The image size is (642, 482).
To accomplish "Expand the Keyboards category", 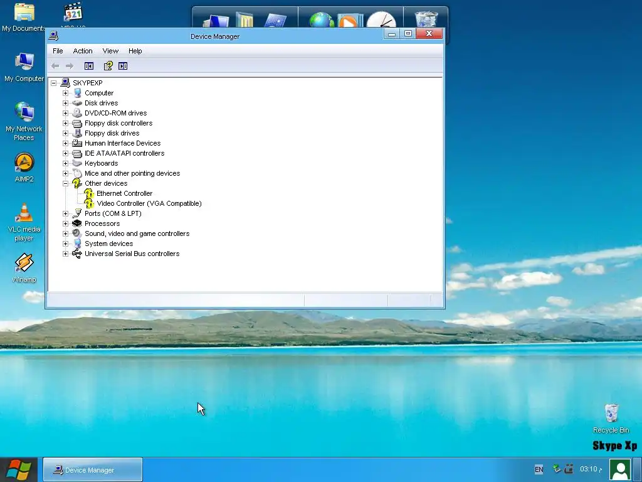I will [65, 164].
